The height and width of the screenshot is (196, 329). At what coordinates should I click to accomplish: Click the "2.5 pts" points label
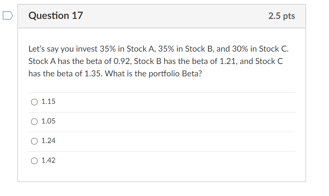coord(282,16)
